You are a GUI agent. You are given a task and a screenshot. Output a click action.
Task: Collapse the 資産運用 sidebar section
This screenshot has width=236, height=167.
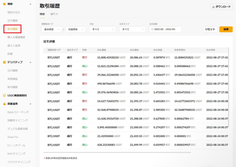coord(30,104)
